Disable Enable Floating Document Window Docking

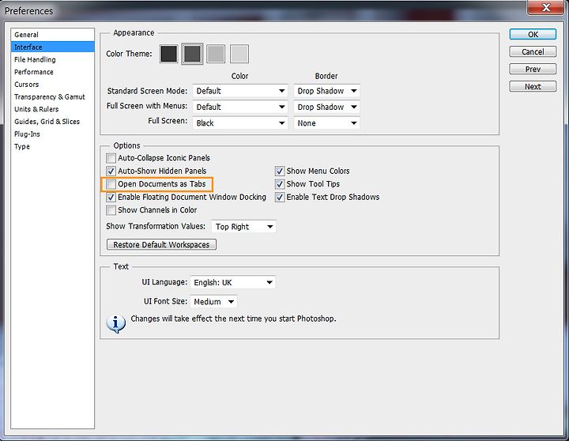[x=111, y=197]
